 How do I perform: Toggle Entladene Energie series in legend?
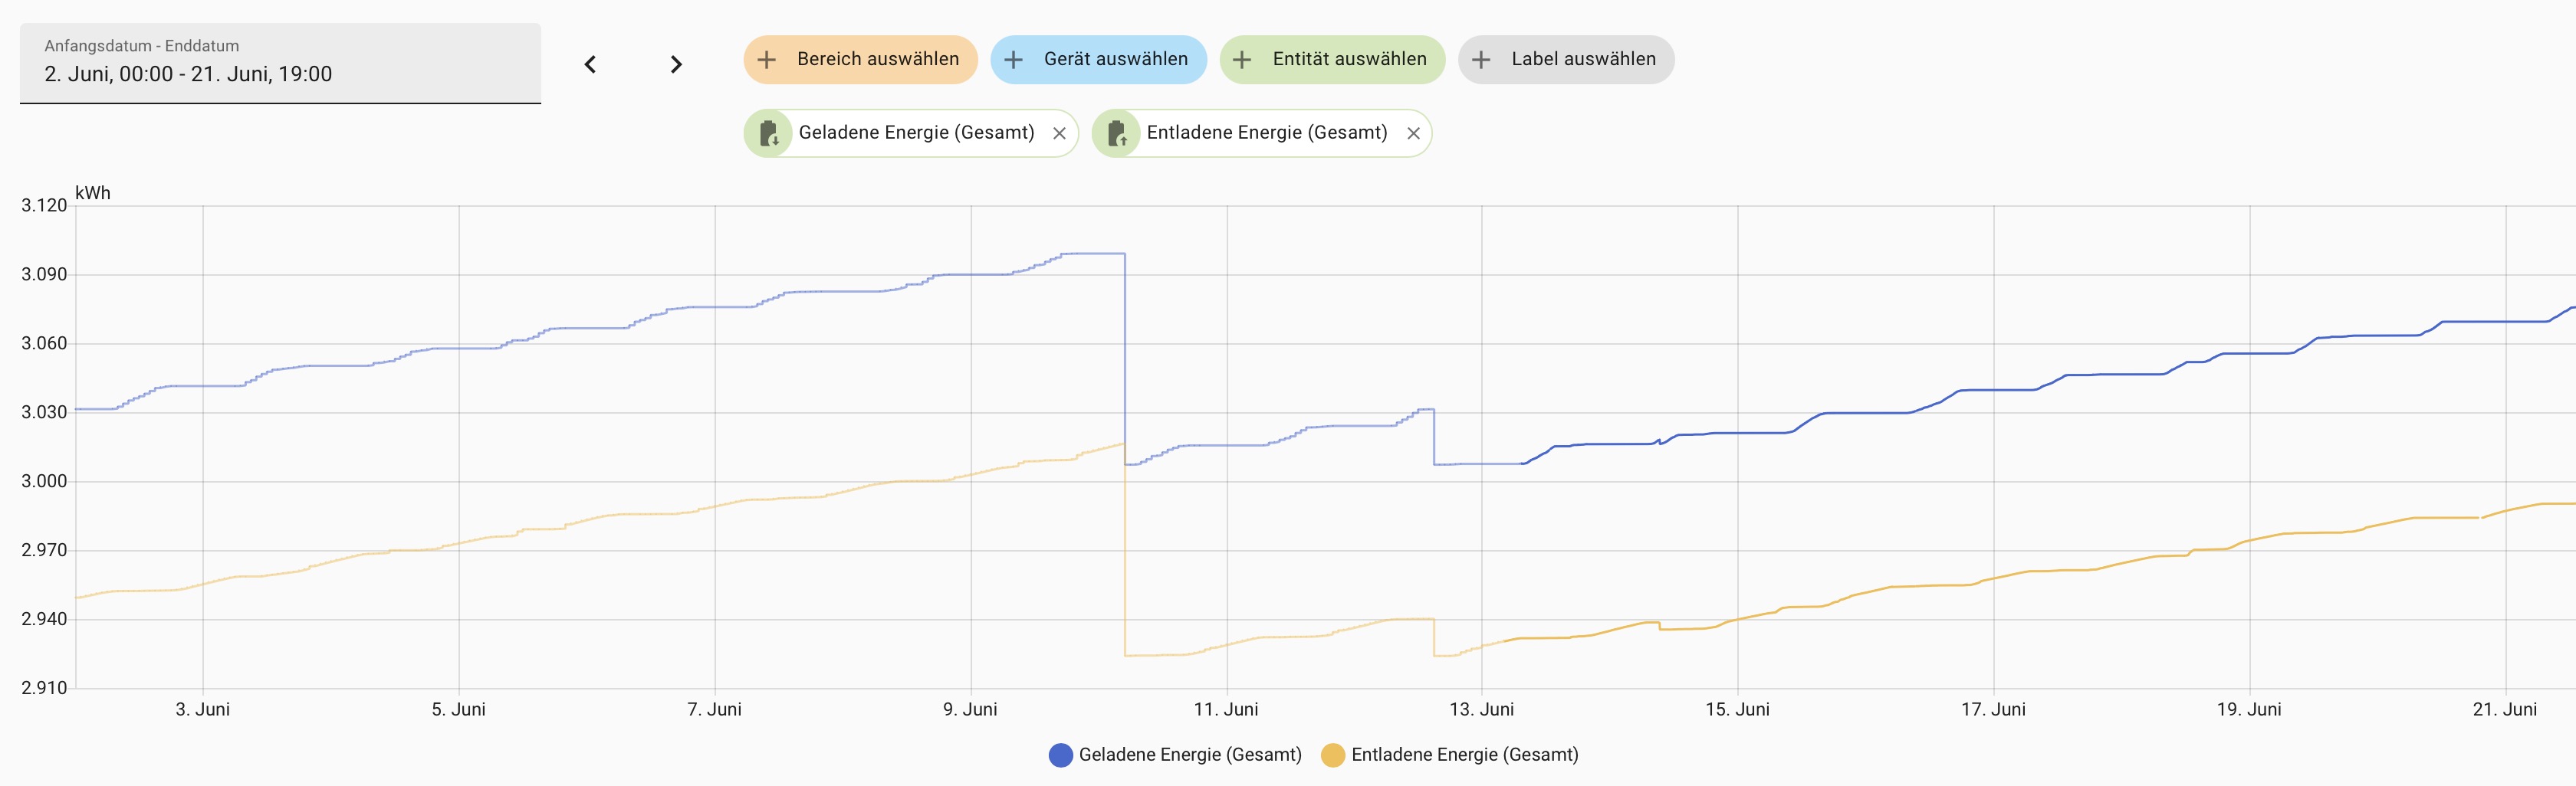coord(1464,755)
